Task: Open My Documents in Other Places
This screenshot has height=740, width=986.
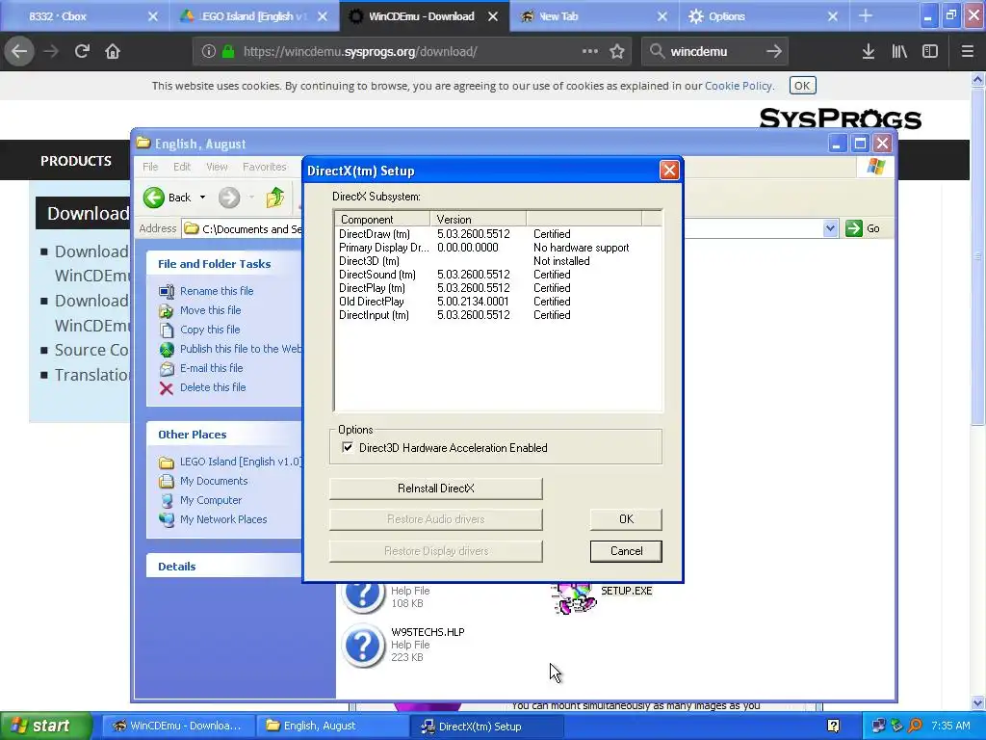Action: click(x=214, y=481)
